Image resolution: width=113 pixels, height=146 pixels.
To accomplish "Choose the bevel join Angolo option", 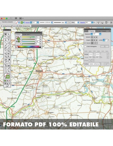I will 96,40.
